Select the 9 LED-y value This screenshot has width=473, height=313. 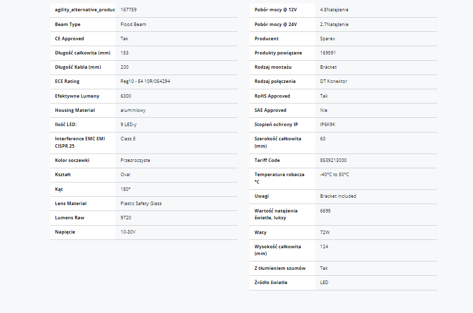click(129, 125)
